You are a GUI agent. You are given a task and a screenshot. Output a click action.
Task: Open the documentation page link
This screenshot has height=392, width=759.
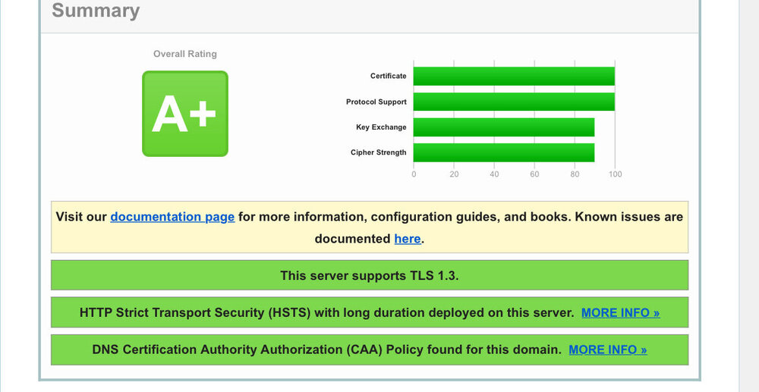[172, 217]
